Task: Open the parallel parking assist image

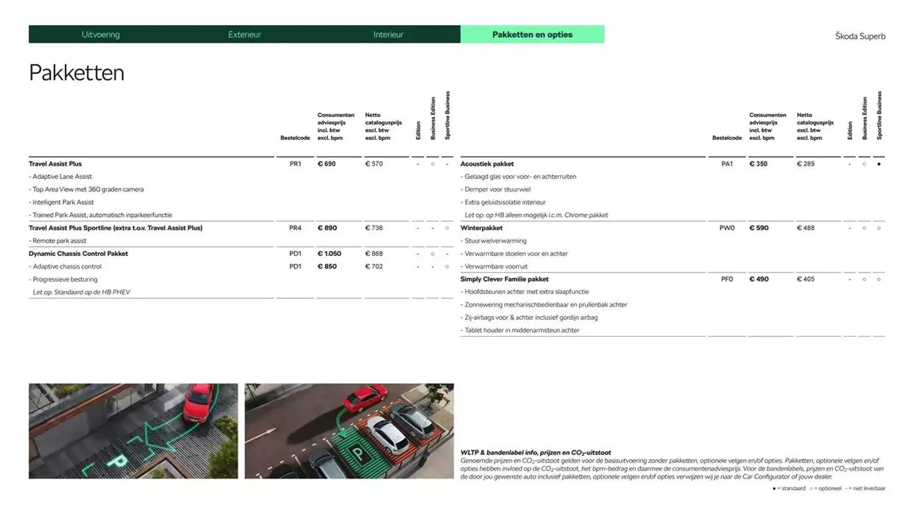Action: coord(349,431)
